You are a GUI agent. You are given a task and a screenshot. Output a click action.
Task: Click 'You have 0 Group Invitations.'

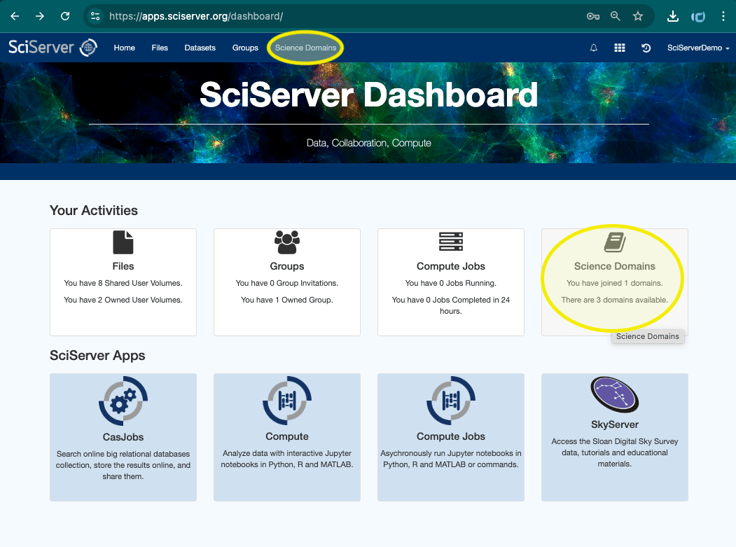287,283
